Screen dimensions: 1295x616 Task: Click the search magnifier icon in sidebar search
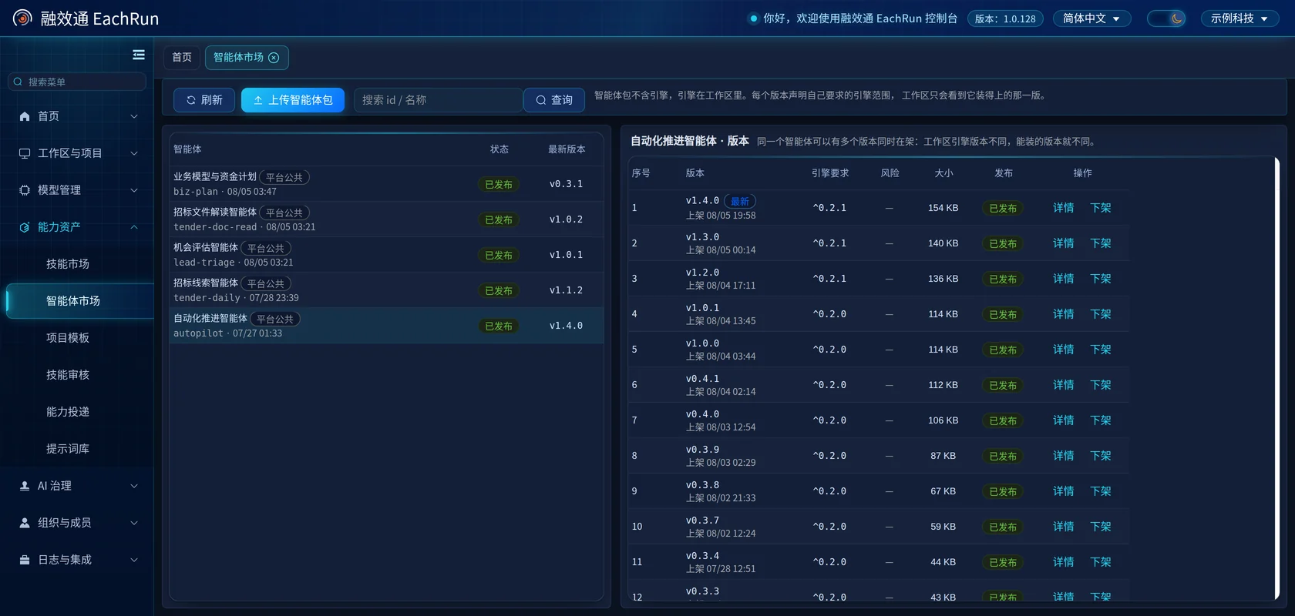[x=18, y=82]
